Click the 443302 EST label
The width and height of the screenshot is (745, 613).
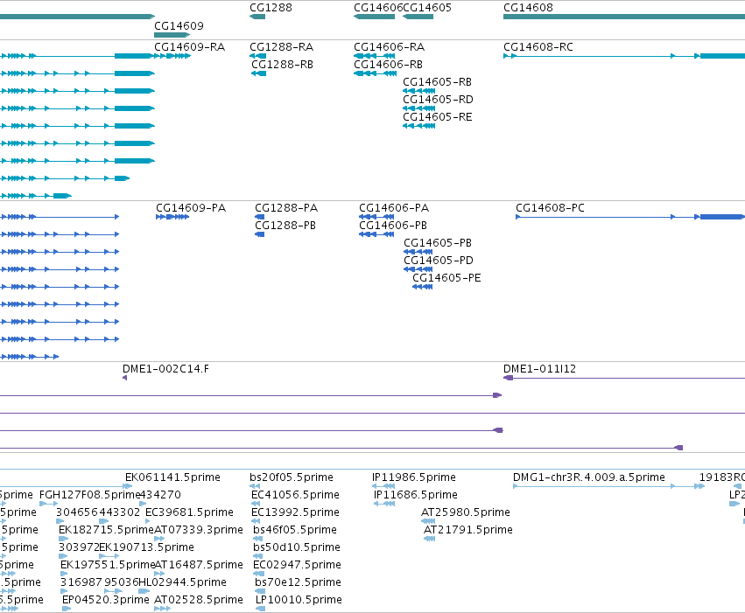[119, 512]
